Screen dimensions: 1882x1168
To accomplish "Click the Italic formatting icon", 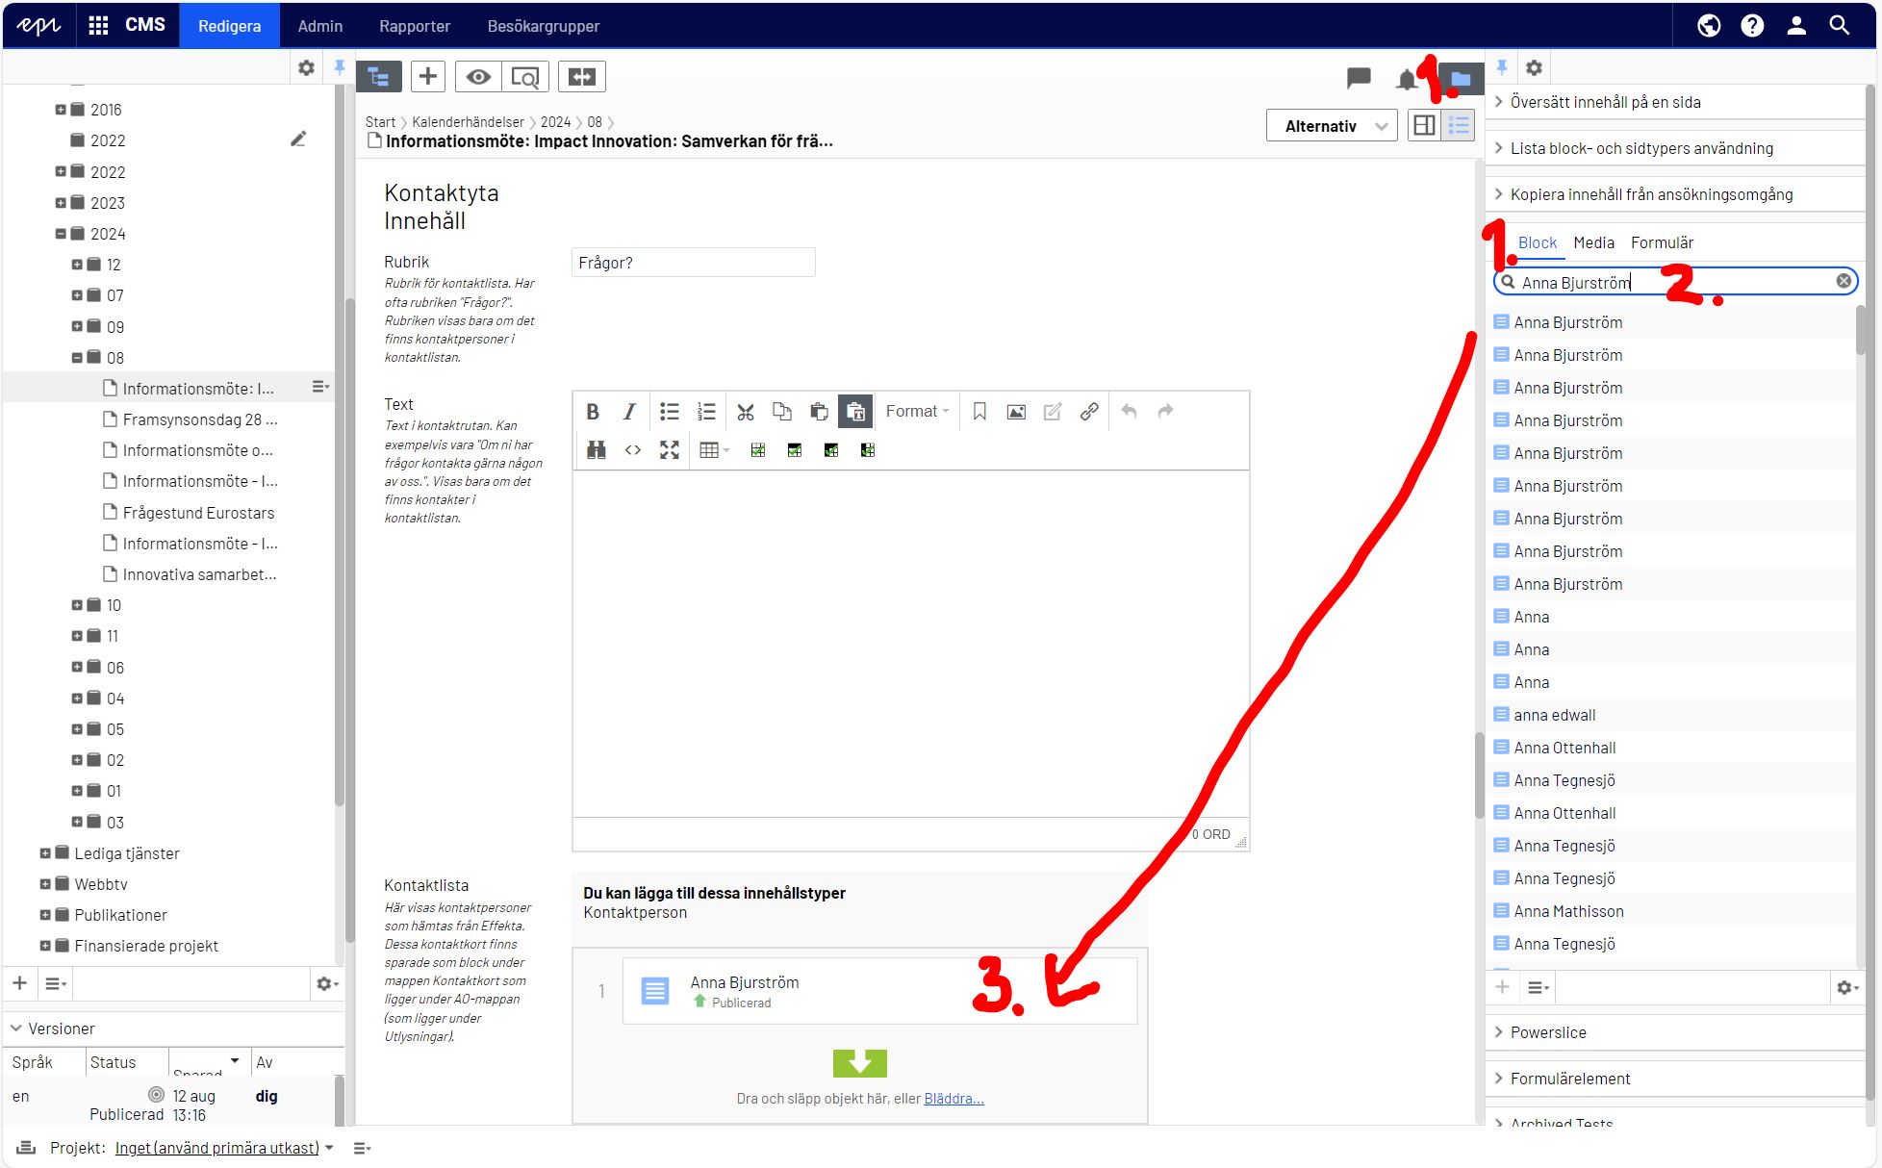I will point(629,412).
